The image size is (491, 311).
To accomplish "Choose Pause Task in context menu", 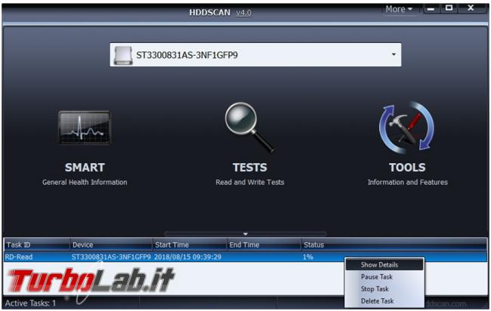I will (384, 277).
